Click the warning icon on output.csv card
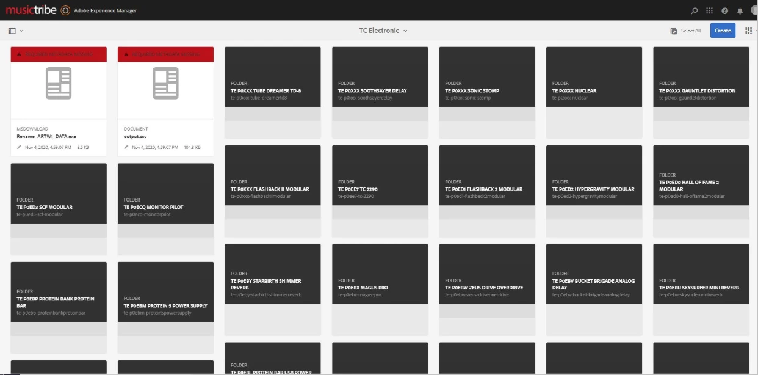 [126, 54]
